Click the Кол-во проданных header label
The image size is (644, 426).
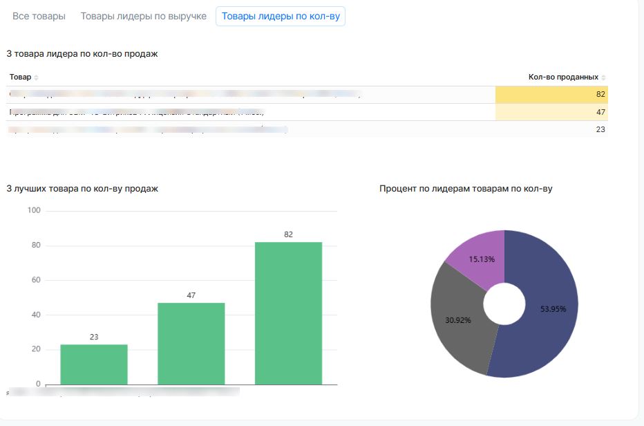pyautogui.click(x=563, y=77)
